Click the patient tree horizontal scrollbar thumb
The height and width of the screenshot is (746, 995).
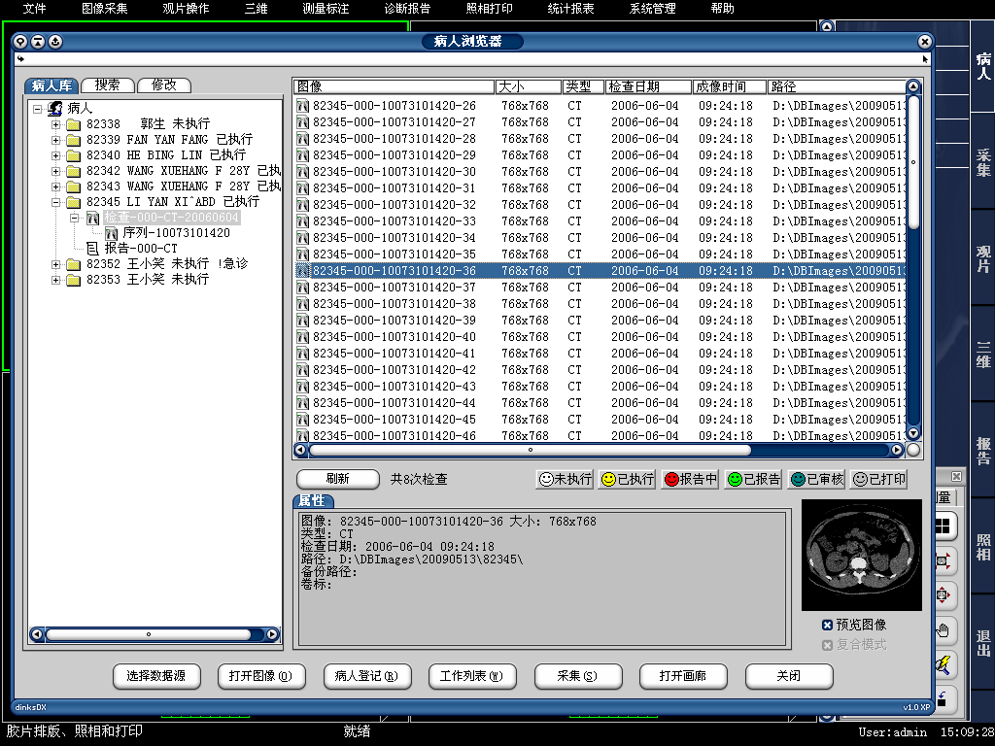(149, 633)
